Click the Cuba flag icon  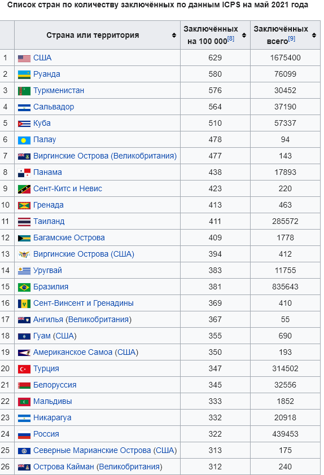(24, 124)
